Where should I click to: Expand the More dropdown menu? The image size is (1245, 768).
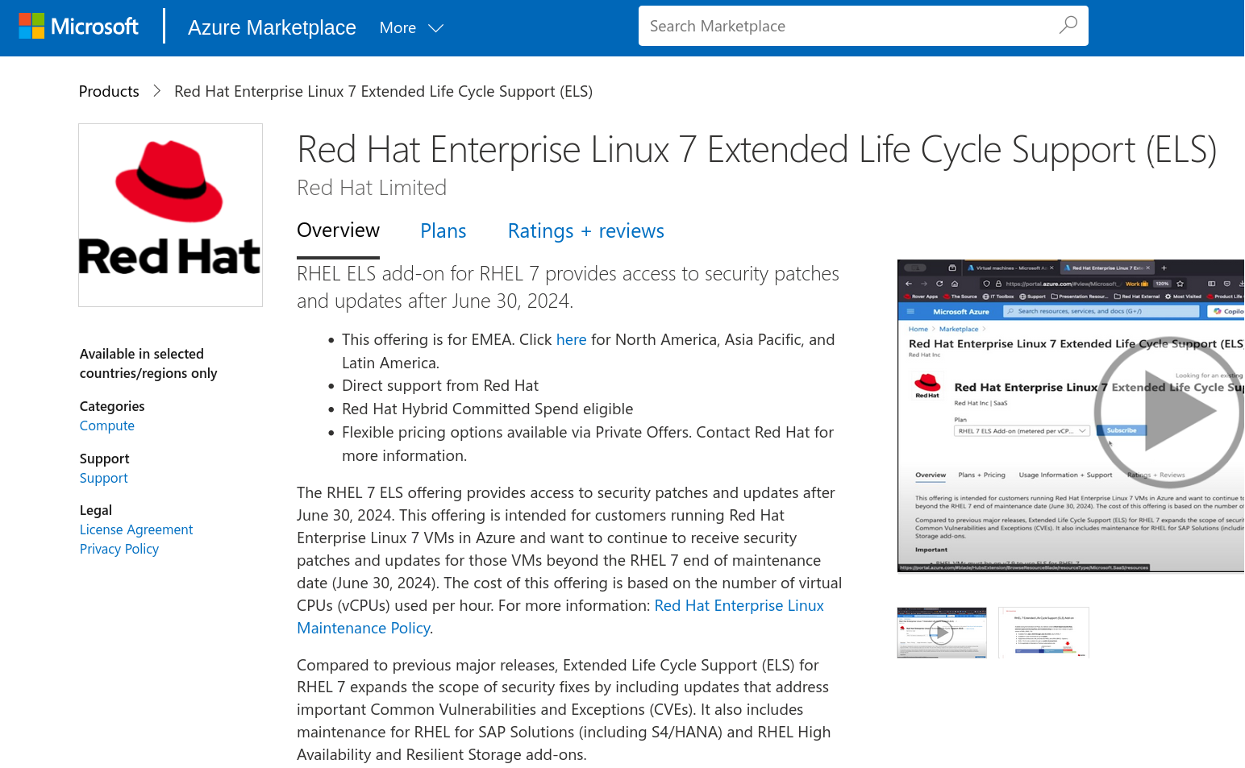tap(411, 27)
